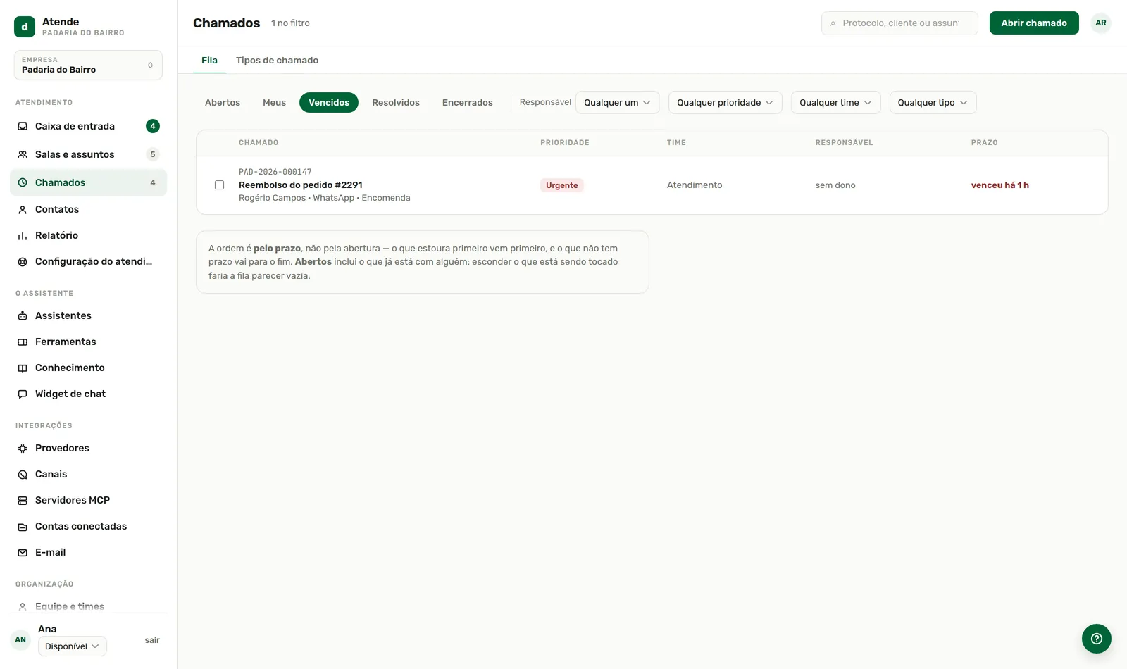Viewport: 1127px width, 669px height.
Task: Show the Abertos filter
Action: [x=223, y=102]
